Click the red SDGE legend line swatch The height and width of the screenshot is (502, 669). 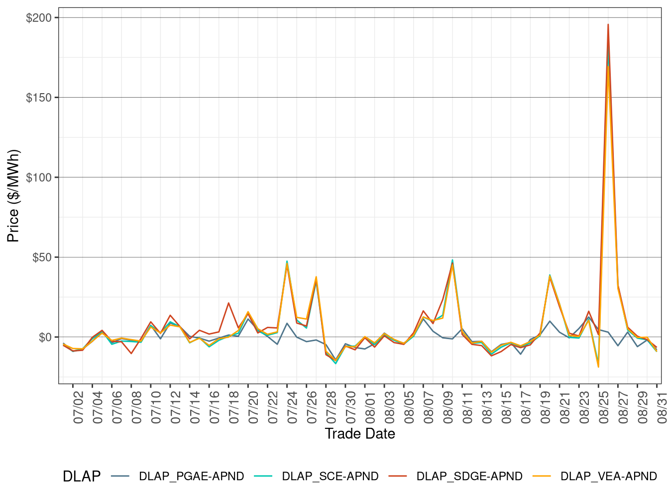[x=398, y=476]
